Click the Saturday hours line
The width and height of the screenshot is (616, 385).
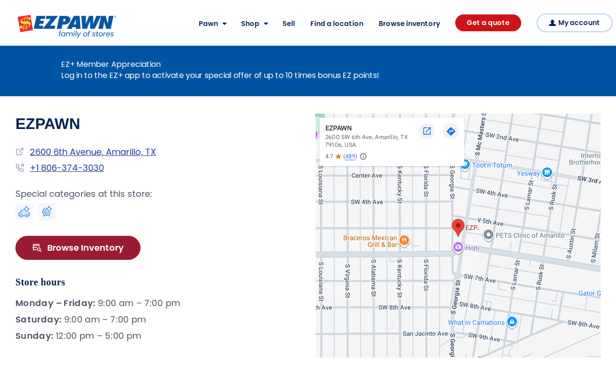coord(81,320)
